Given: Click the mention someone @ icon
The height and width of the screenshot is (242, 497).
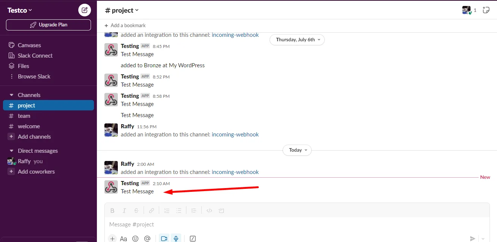Looking at the screenshot, I should [147, 239].
